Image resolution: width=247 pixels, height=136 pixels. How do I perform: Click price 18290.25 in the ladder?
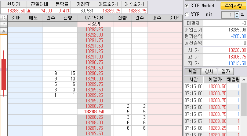pos(94,73)
